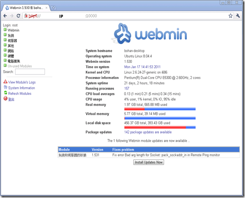Open the Mon Jan 17 14:41:53 2011 time link
This screenshot has height=198, width=245.
142,67
